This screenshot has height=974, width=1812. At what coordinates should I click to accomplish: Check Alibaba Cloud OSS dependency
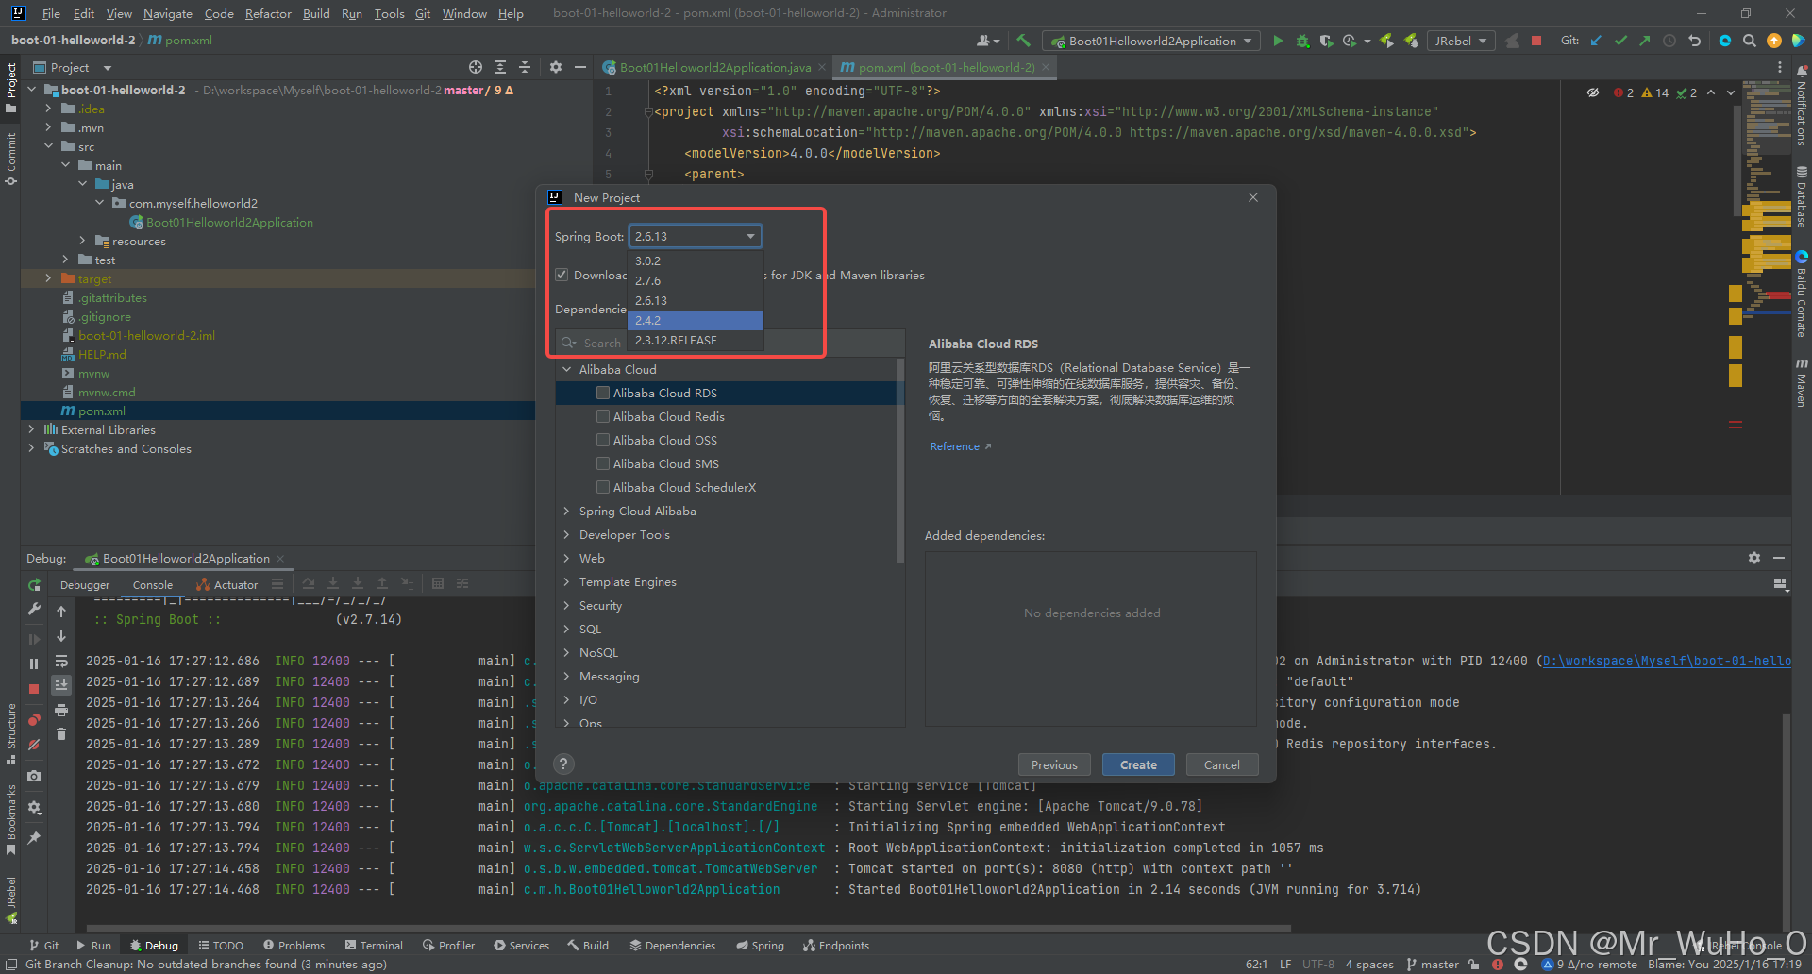602,440
